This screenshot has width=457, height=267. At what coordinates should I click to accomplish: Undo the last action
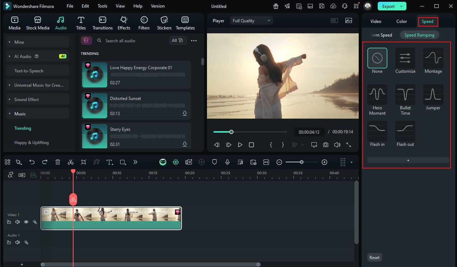point(32,162)
